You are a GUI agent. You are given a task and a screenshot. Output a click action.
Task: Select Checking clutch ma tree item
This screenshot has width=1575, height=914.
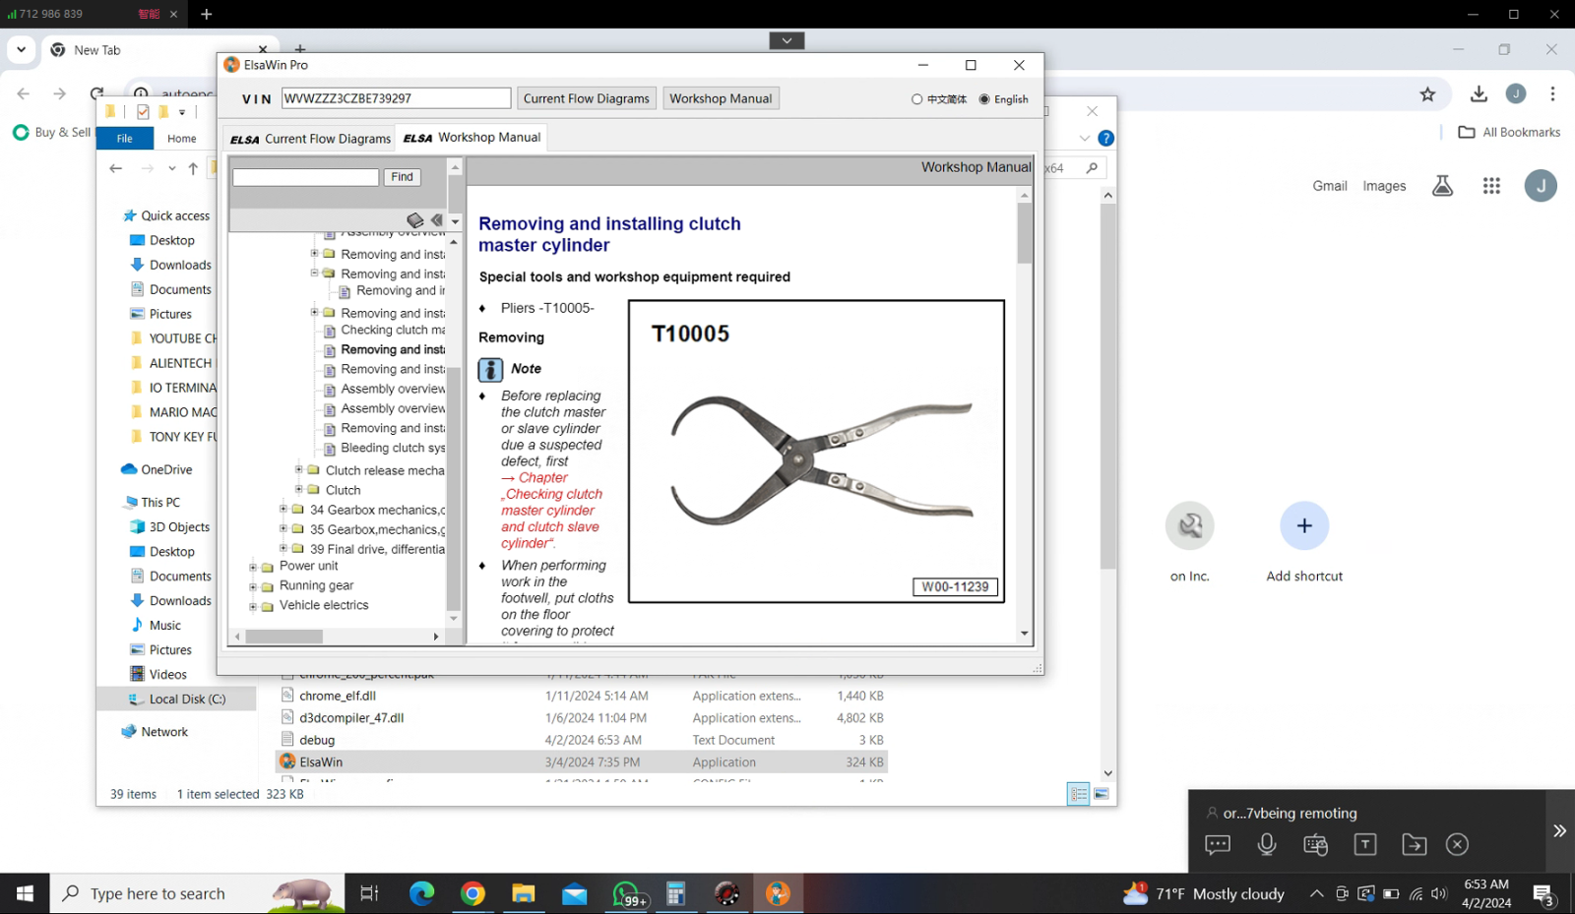point(393,331)
